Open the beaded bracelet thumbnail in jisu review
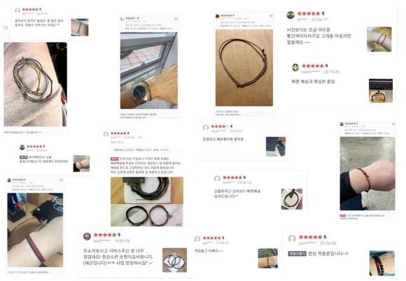Viewport: 406px width, 281px height. point(382,263)
